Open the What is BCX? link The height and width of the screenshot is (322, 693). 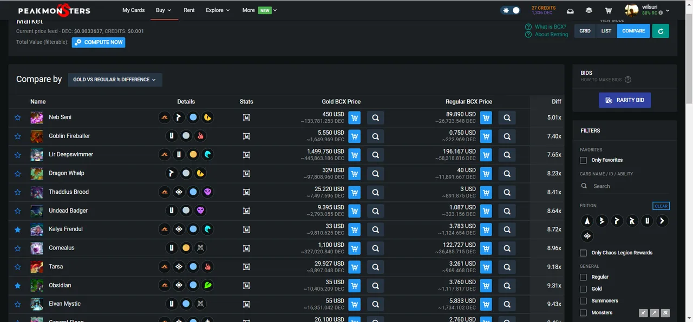coord(550,27)
